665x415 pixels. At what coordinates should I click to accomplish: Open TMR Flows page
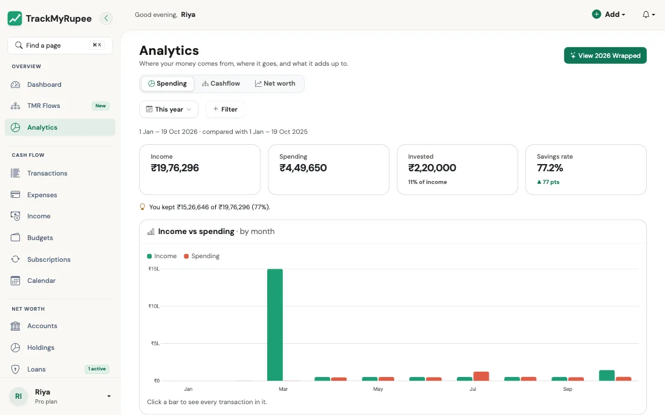[x=60, y=106]
